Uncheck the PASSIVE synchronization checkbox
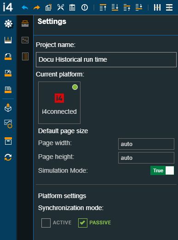 pyautogui.click(x=83, y=222)
